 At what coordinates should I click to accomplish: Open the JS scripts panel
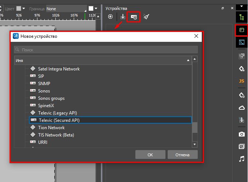pos(241,81)
